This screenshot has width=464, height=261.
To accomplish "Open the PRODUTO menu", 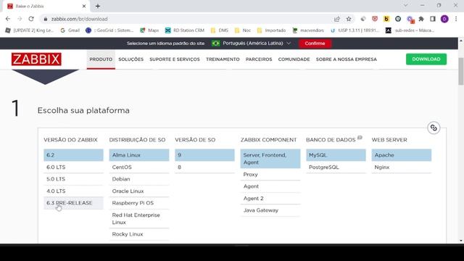I will [x=101, y=59].
